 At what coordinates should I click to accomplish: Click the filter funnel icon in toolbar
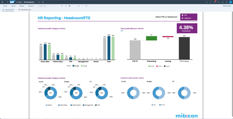[62, 6]
